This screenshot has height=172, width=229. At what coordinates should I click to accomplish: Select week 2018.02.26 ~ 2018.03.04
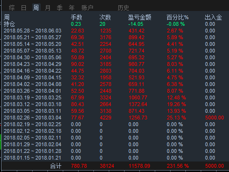click(x=33, y=118)
